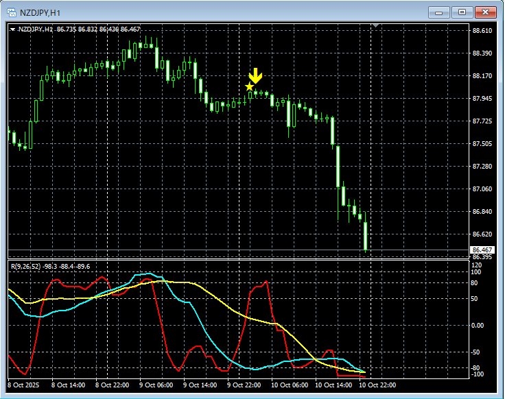Click the 10 Oct 22:00 time axis label

(x=377, y=385)
